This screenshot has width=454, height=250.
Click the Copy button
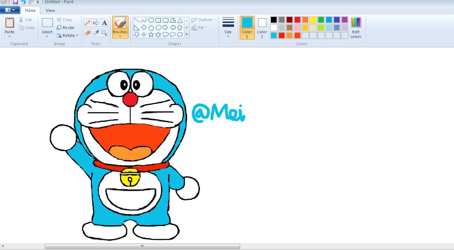click(x=26, y=28)
